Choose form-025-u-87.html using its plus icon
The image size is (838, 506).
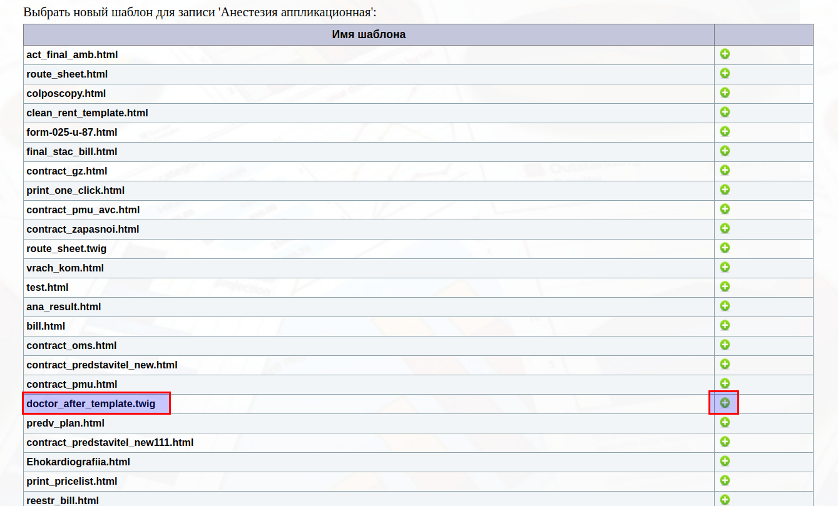[725, 131]
